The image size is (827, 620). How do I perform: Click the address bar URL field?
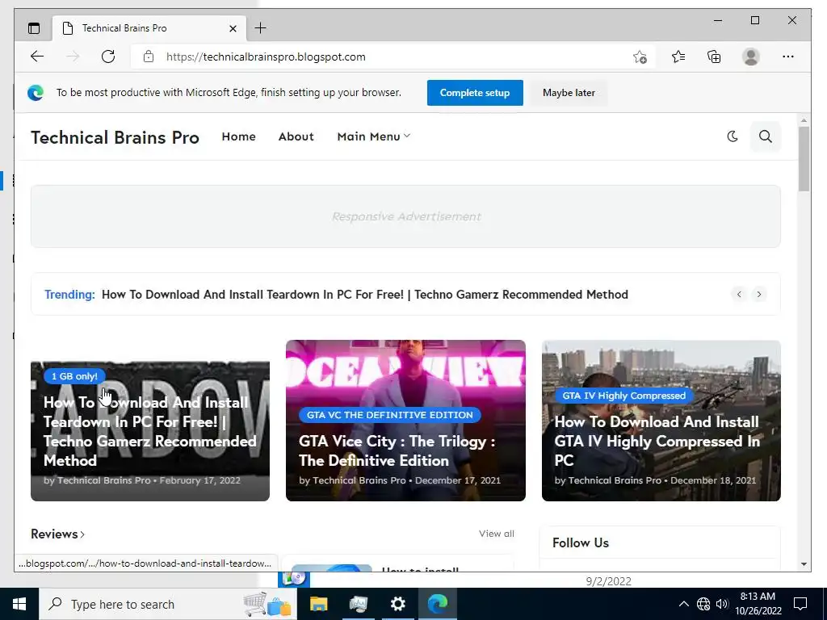[x=393, y=57]
